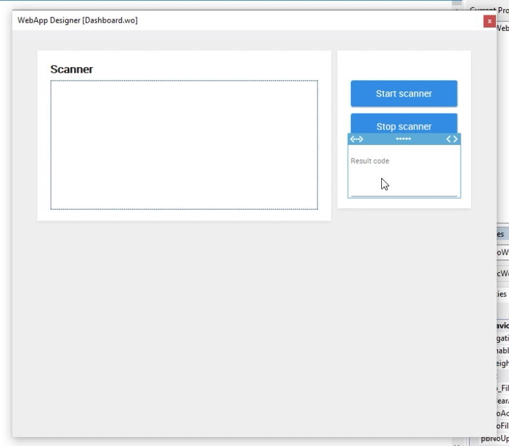This screenshot has height=446, width=509.
Task: Click the horizontal resize arrows icon
Action: [x=356, y=139]
